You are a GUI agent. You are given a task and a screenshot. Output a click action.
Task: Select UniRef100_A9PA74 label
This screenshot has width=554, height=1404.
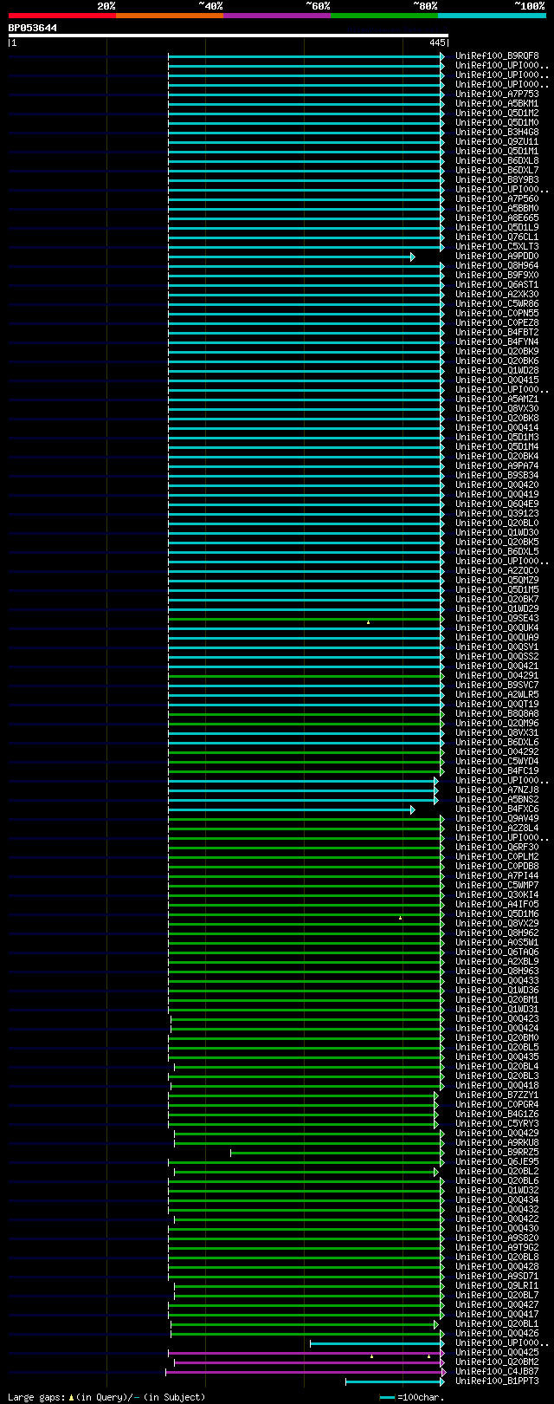point(497,465)
